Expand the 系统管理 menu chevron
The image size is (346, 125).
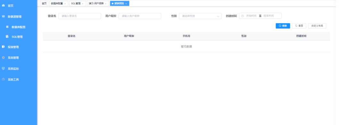(32, 58)
